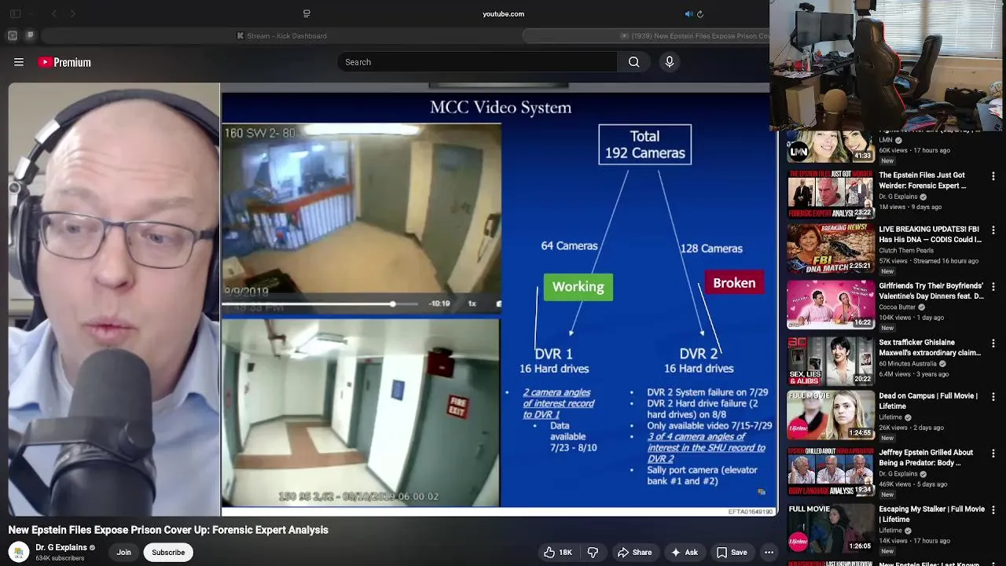Click the main video player area
This screenshot has height=566, width=1006.
pos(393,300)
